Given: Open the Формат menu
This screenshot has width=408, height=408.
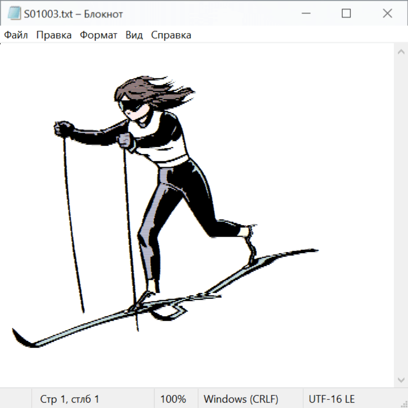Looking at the screenshot, I should [98, 35].
